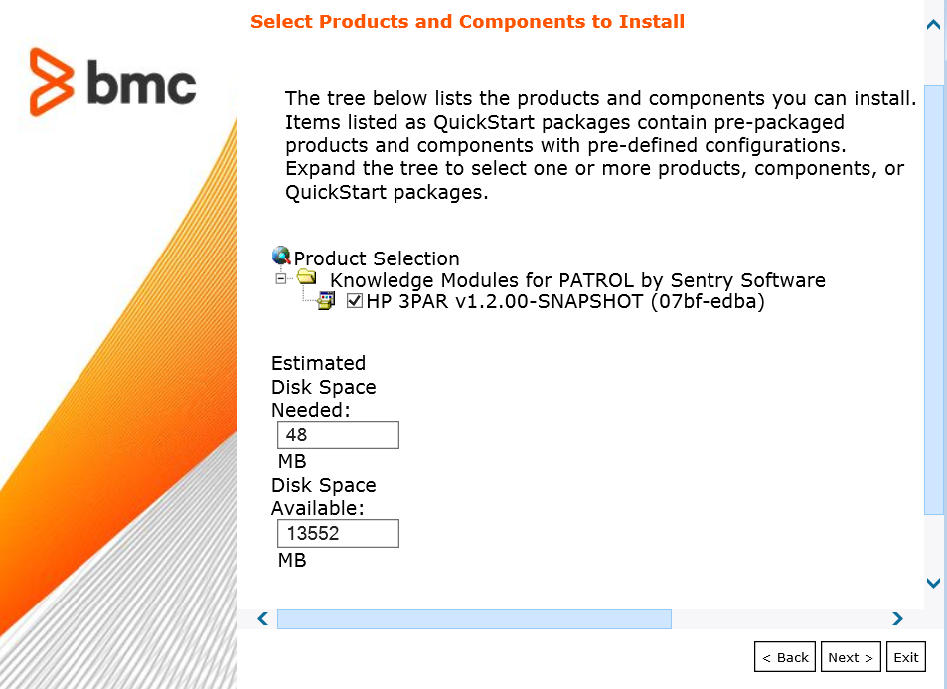This screenshot has width=947, height=689.
Task: Click the vertical scrollbar up arrow
Action: 931,22
